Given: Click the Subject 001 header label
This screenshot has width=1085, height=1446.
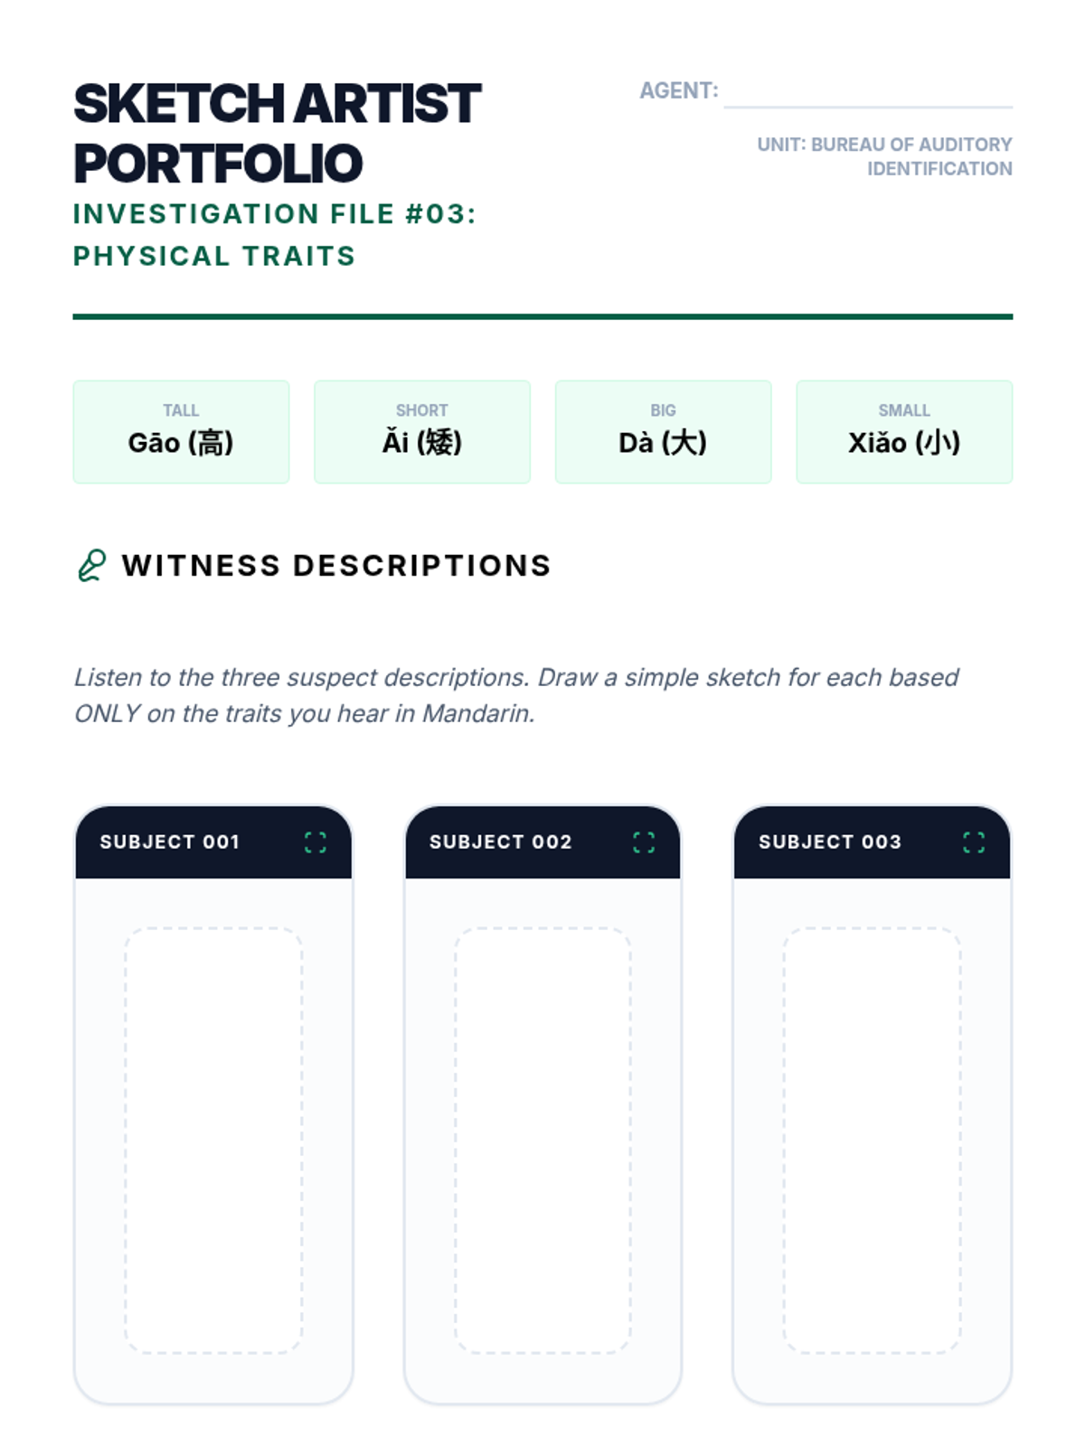Looking at the screenshot, I should tap(170, 842).
